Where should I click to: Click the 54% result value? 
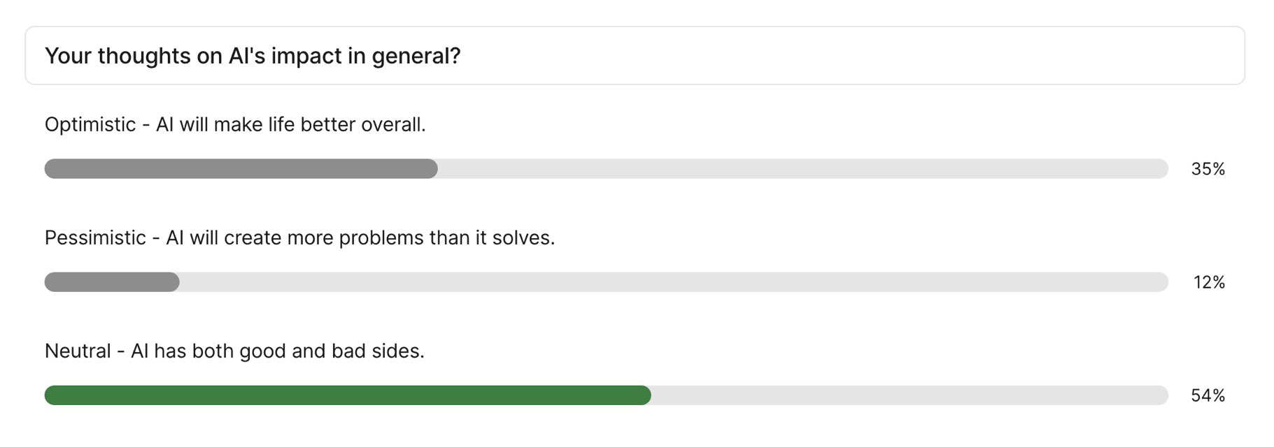[1208, 395]
